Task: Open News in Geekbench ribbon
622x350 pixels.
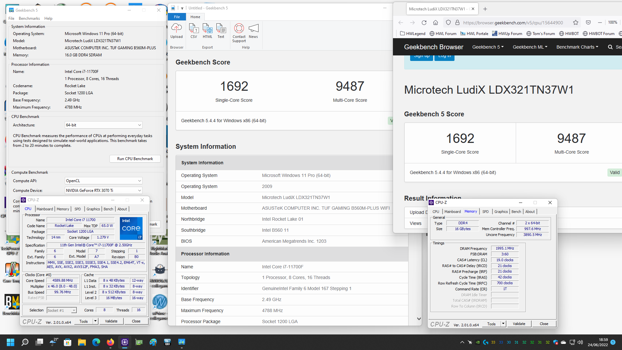Action: coord(253,31)
